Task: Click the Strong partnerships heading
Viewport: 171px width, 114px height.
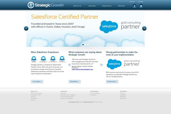Action: [122, 54]
